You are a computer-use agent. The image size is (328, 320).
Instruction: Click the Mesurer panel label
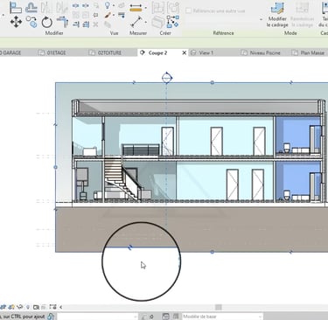click(138, 33)
